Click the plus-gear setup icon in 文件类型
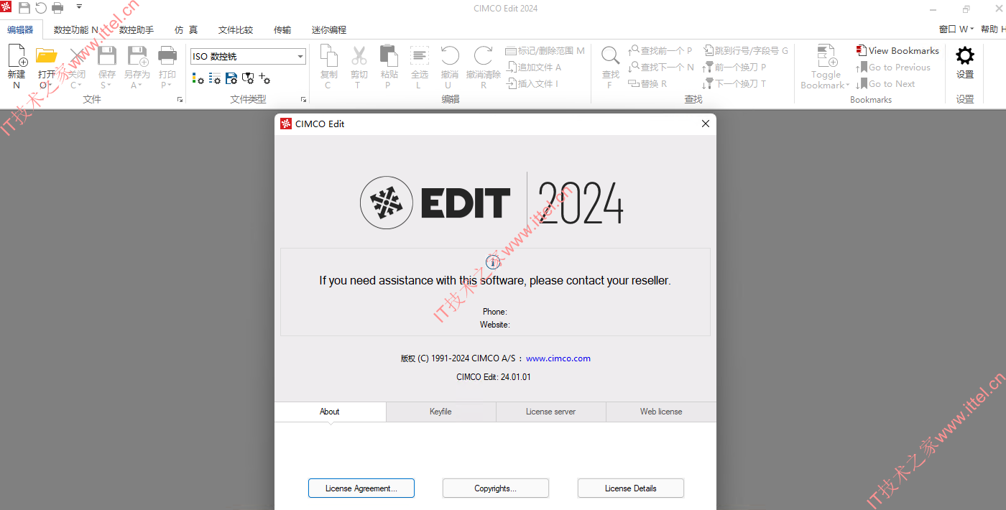Screen dimensions: 1006x510 click(264, 78)
